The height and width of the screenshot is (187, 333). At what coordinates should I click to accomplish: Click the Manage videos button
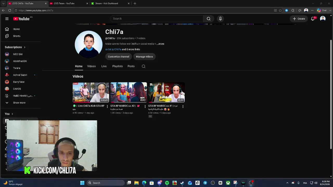[144, 57]
